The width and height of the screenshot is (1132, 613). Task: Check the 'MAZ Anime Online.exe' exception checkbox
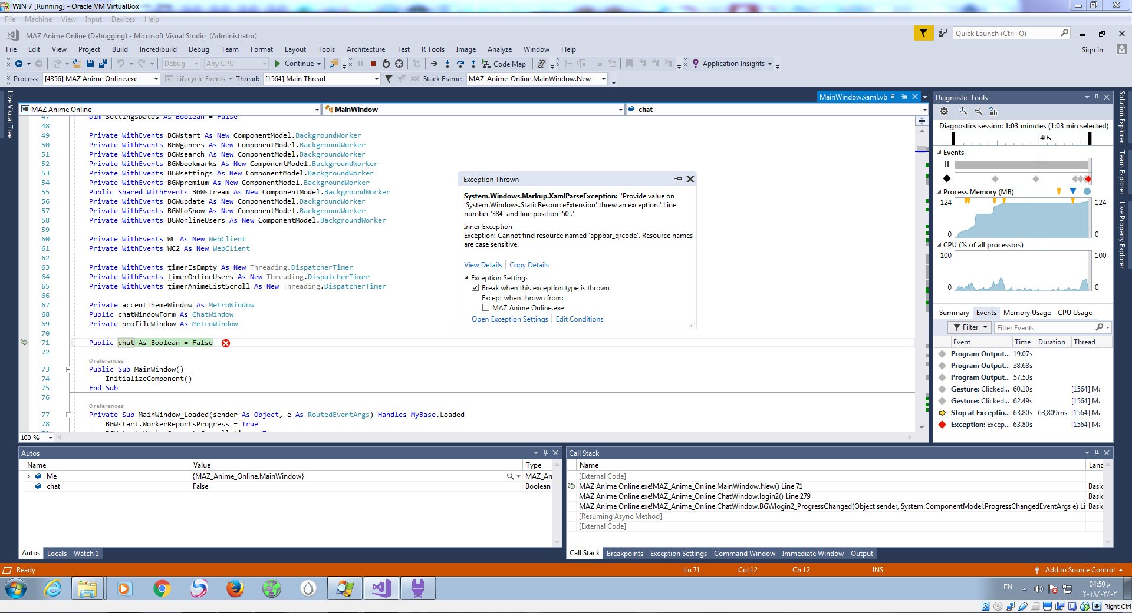[486, 308]
